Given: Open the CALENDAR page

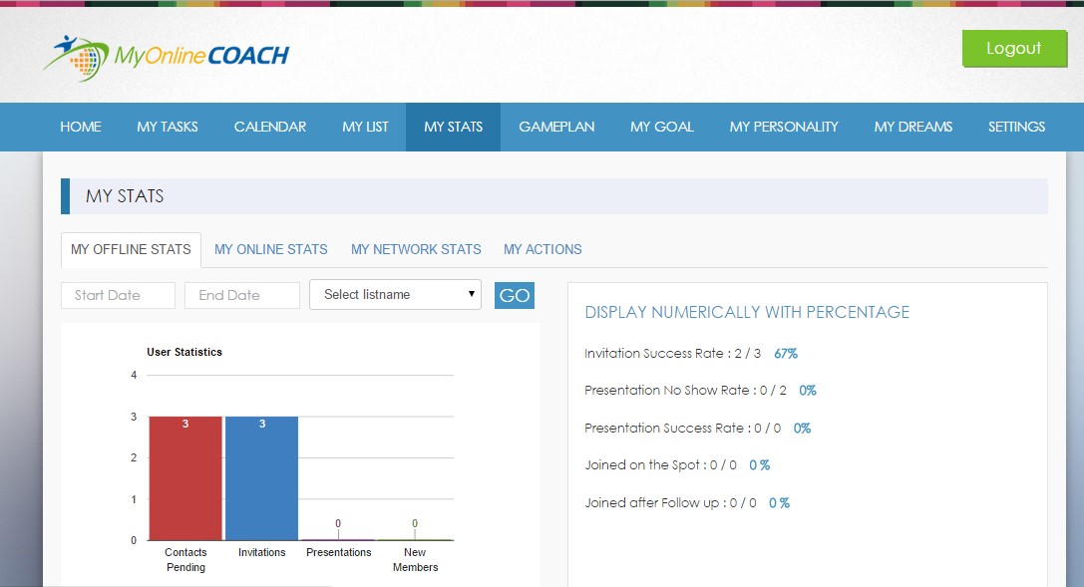Looking at the screenshot, I should [270, 127].
